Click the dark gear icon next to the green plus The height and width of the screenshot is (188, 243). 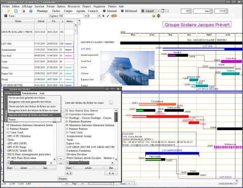click(x=158, y=16)
